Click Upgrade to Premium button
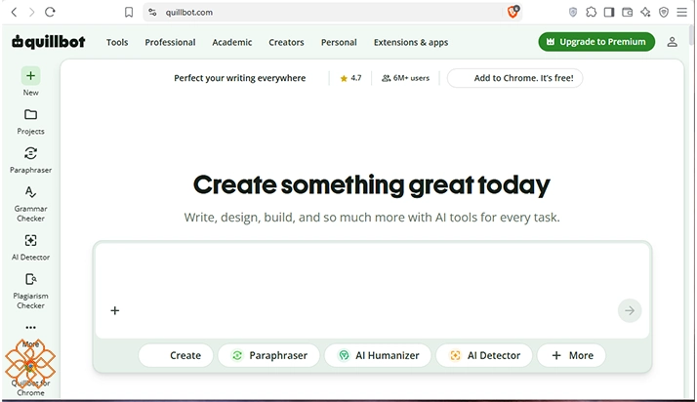 tap(596, 42)
